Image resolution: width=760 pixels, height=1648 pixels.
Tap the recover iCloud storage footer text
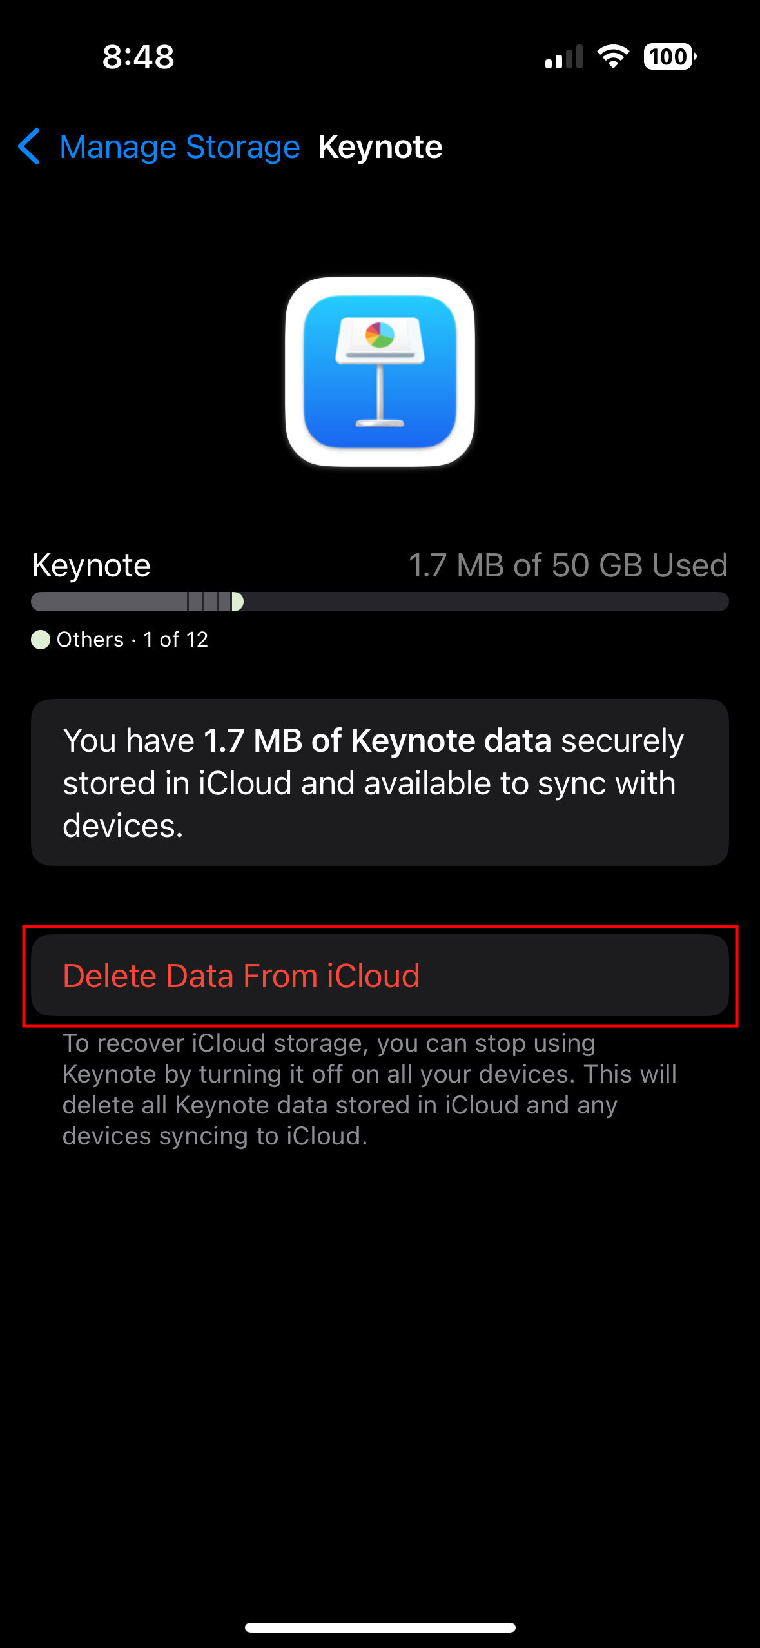(369, 1089)
